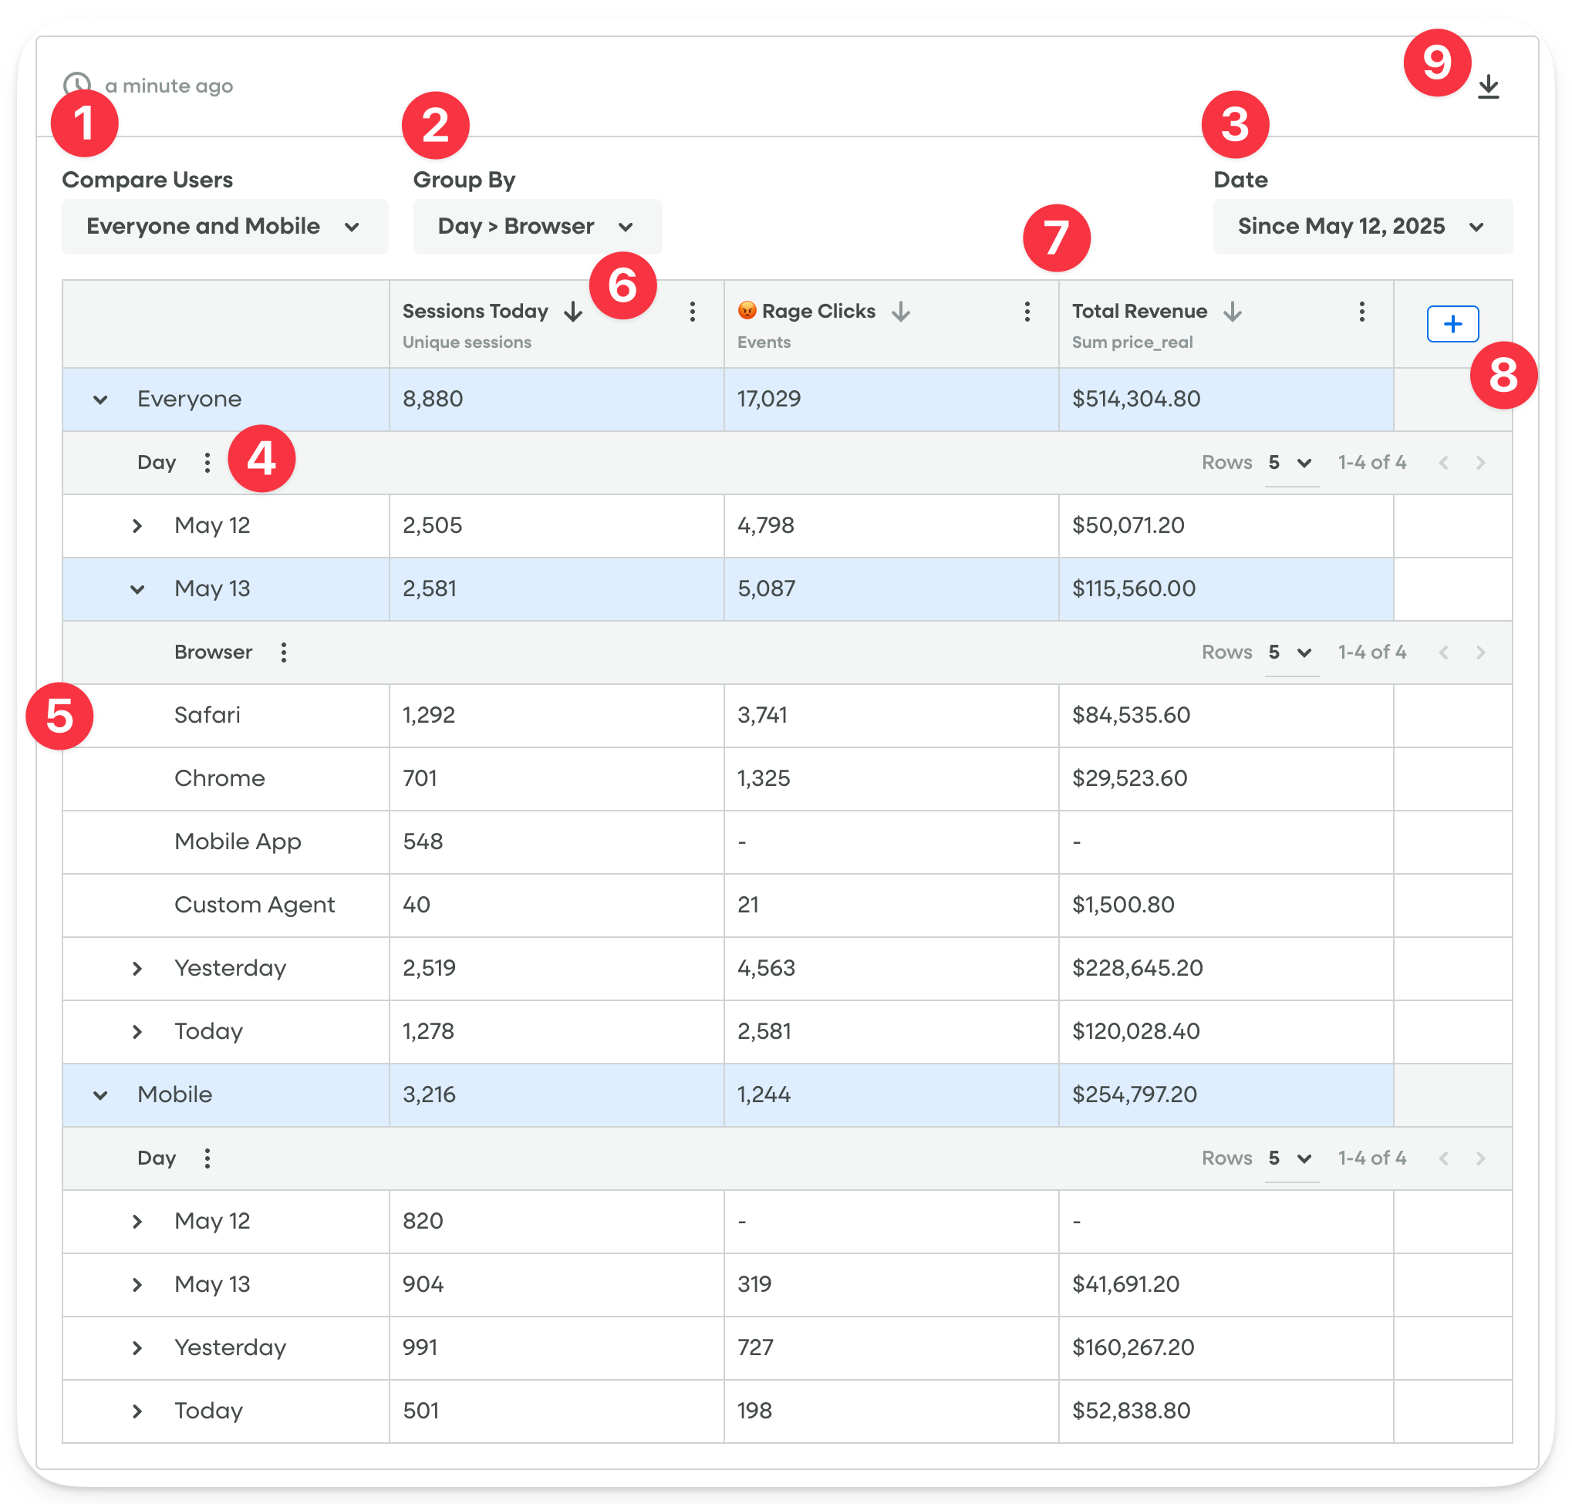Open the Total Revenue column options menu

coord(1361,312)
